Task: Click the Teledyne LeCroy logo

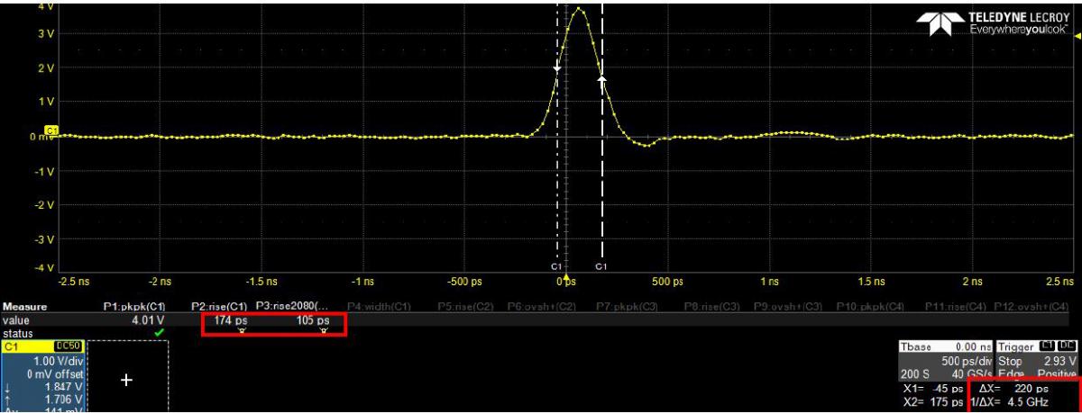Action: coord(995,23)
